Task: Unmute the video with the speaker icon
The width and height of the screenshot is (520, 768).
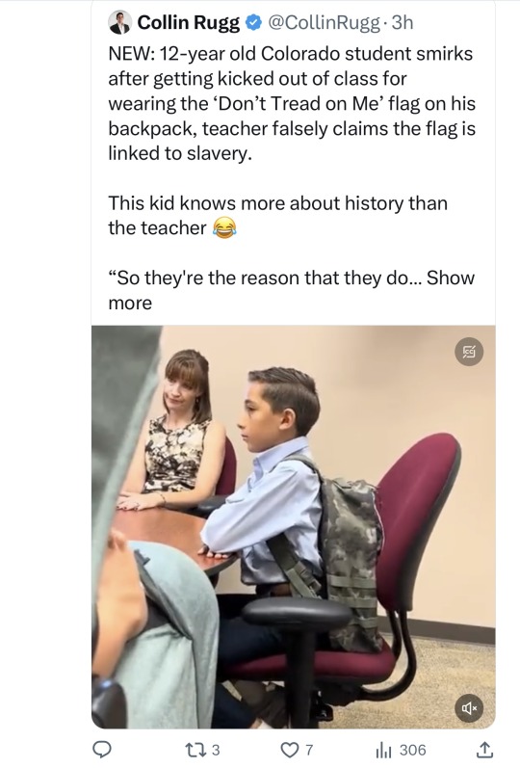Action: (469, 707)
